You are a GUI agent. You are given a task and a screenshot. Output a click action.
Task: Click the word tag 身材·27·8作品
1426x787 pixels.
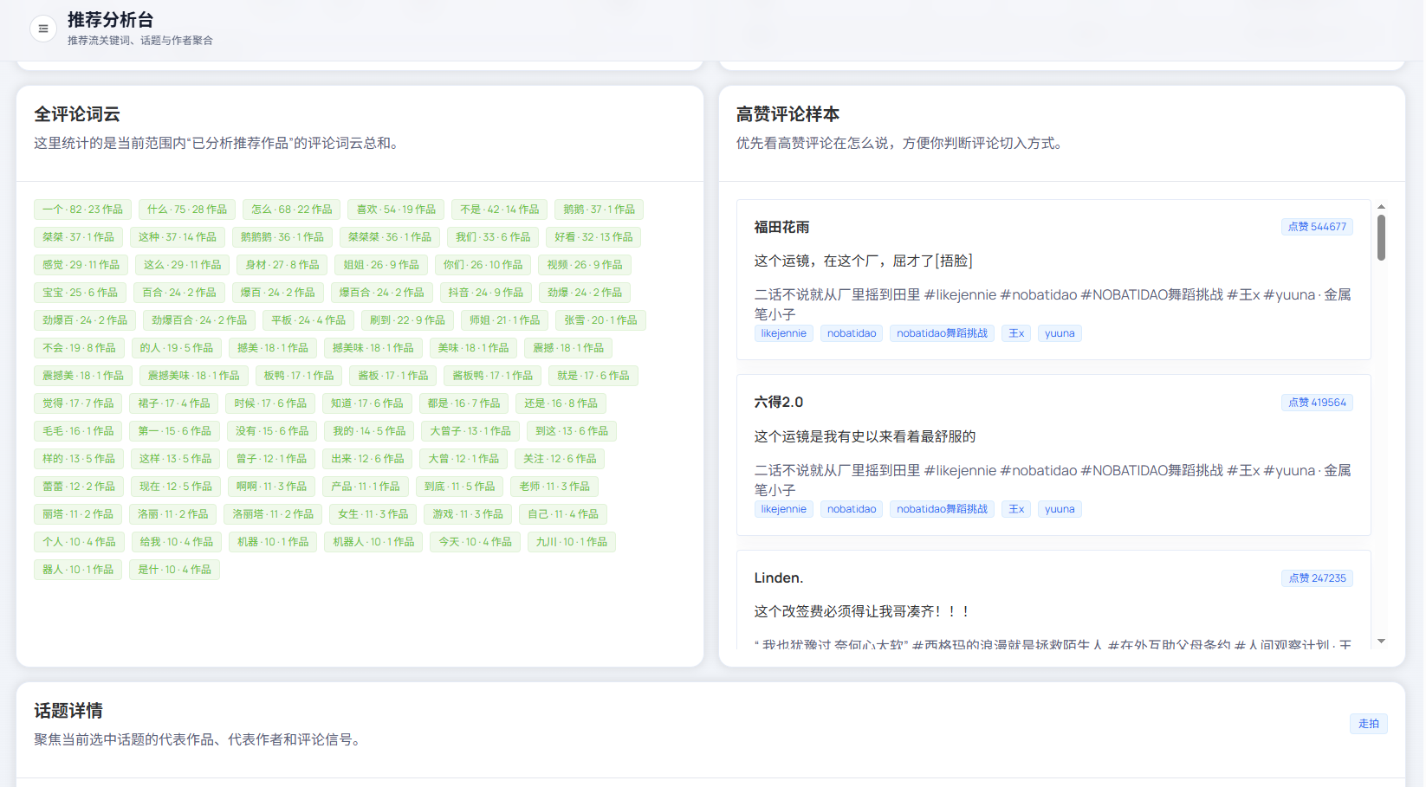click(x=282, y=265)
